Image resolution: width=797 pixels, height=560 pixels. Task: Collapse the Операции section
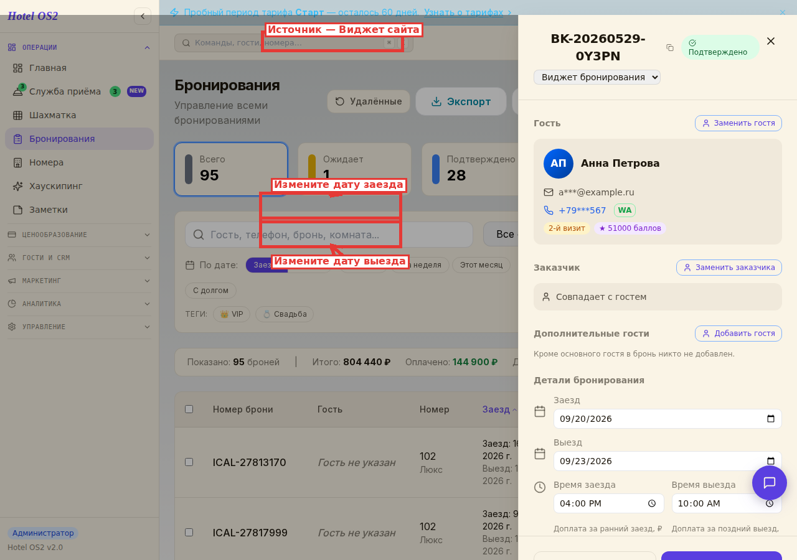(x=79, y=47)
